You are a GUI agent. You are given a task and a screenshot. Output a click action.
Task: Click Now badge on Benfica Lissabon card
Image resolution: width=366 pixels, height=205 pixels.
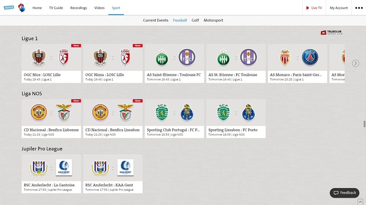[x=138, y=101]
